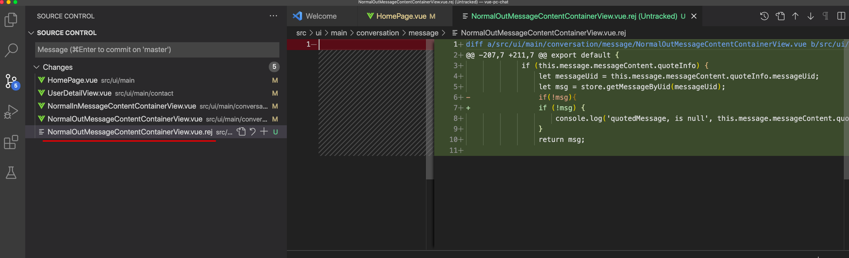Click breadcrumb segment 'src'

[x=301, y=33]
